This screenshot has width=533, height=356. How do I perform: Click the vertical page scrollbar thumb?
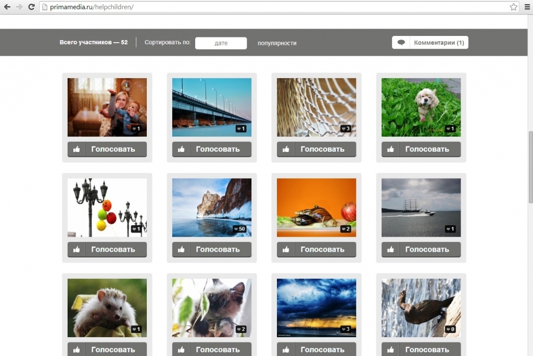pos(530,167)
